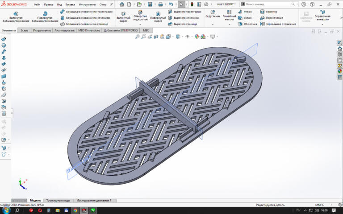This screenshot has width=343, height=214.
Task: Expand the Линейный массив dropdown arrow
Action: [229, 25]
